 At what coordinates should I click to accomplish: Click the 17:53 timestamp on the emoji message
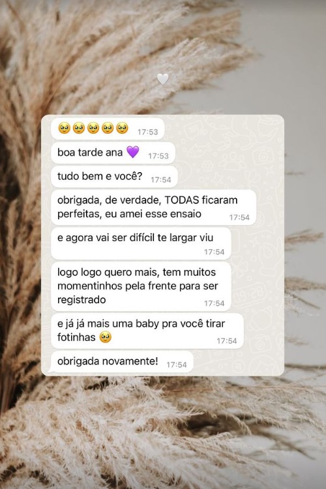click(148, 132)
